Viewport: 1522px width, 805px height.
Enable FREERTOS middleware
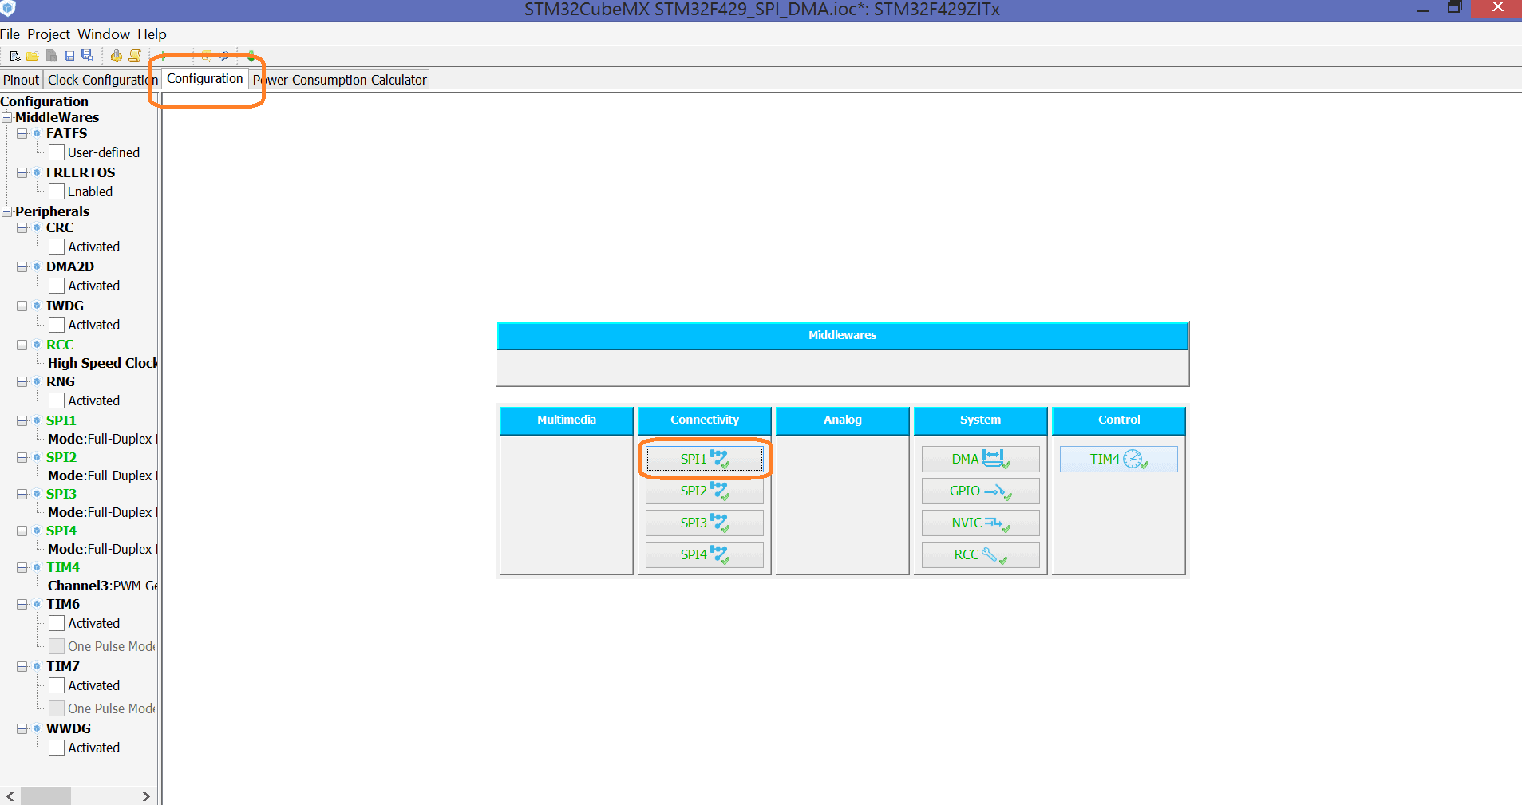(56, 191)
